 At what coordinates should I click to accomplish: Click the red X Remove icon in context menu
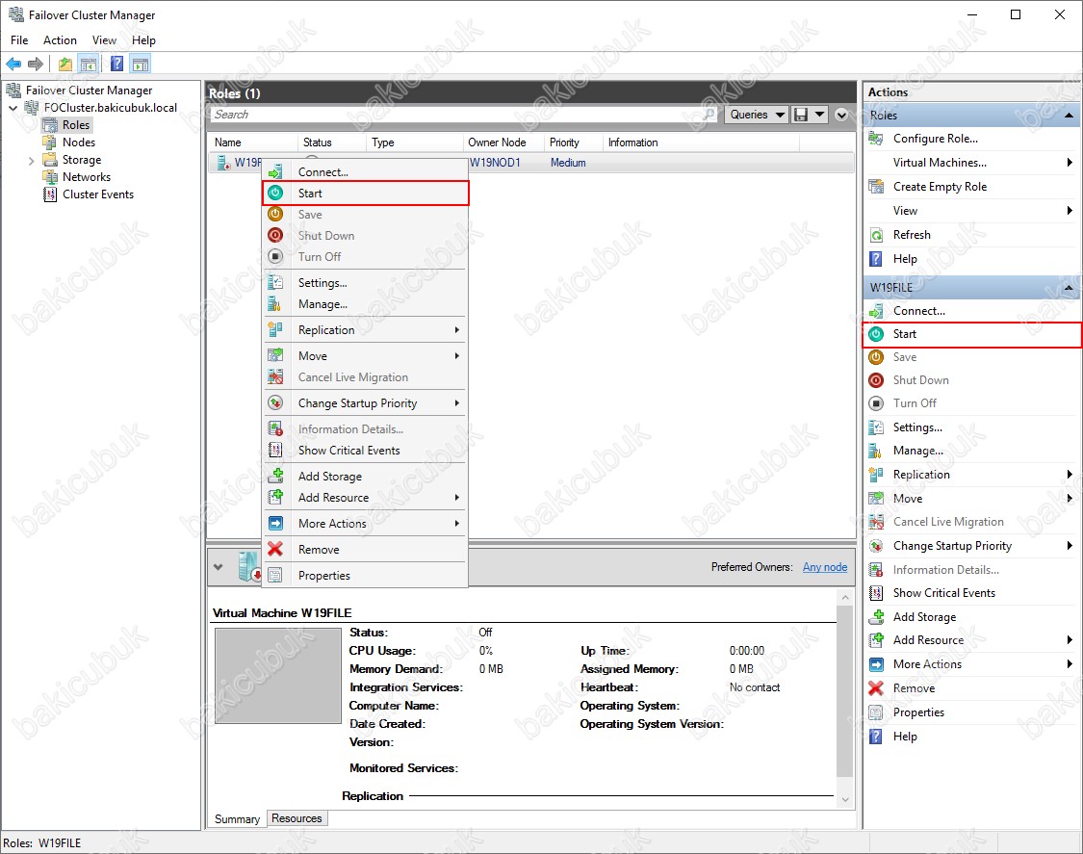[275, 550]
